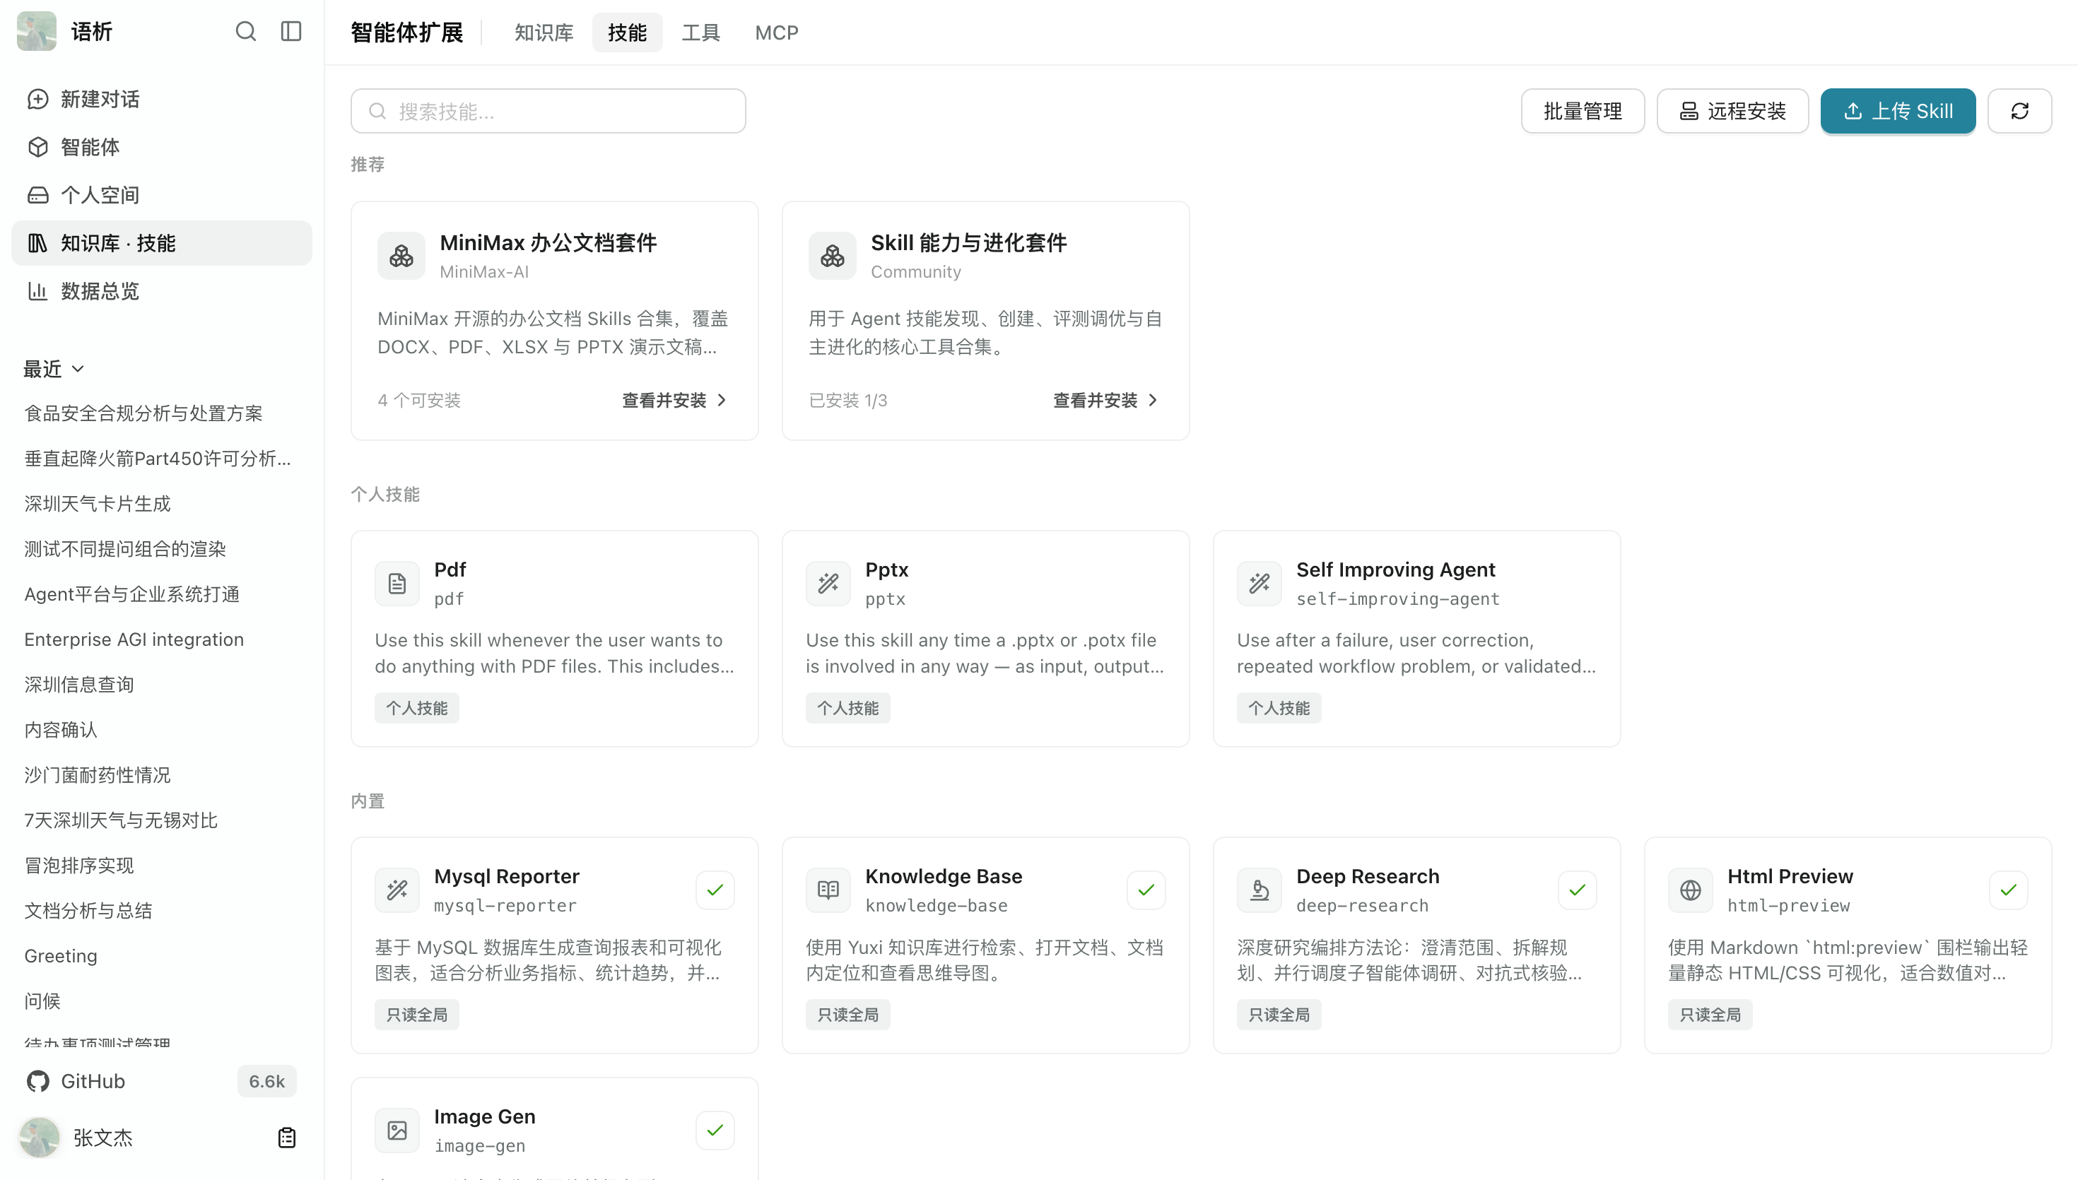Open 查看并安装 for MiniMax 办公文档套件
Screen dimensions: 2078x1180
tap(674, 401)
